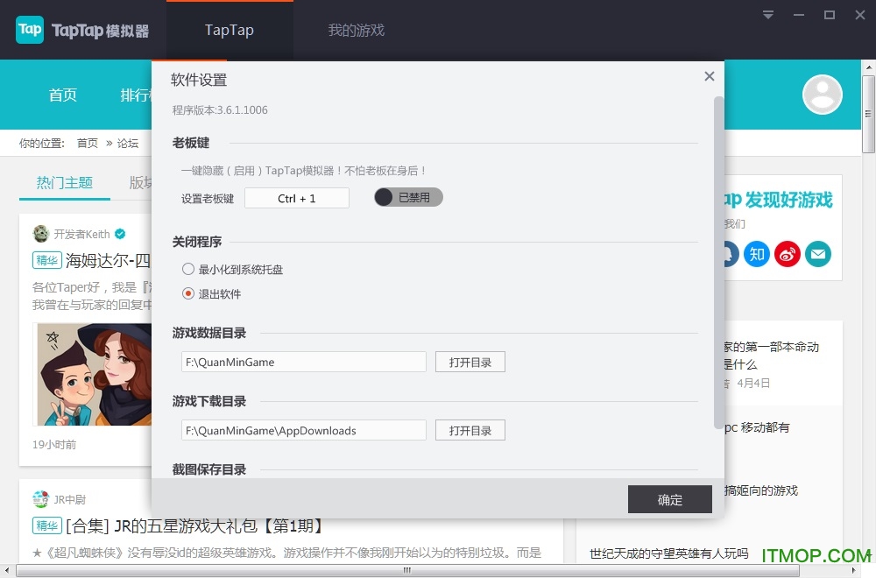The height and width of the screenshot is (578, 876).
Task: Click 确定 to confirm settings
Action: click(669, 499)
